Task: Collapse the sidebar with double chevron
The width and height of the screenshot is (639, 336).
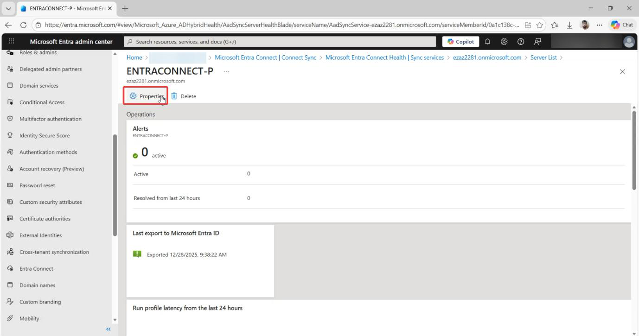Action: [109, 330]
